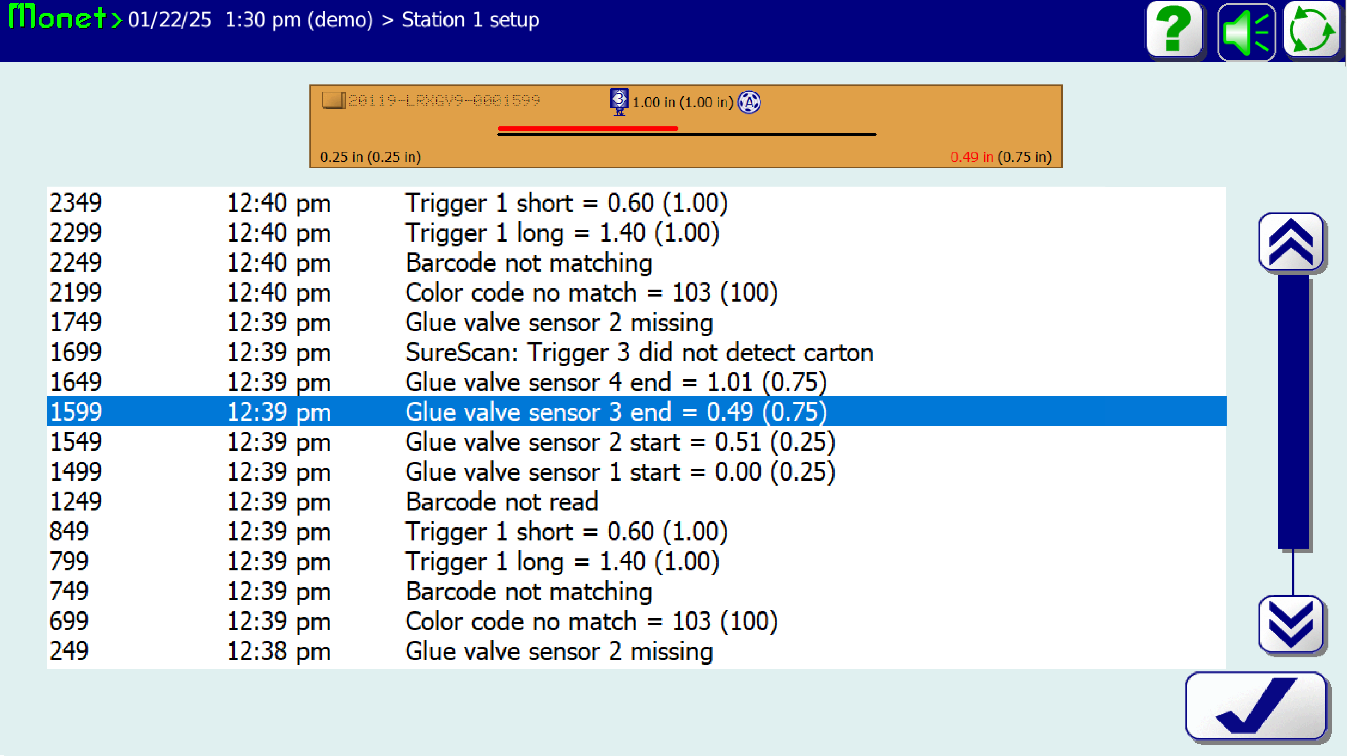Select row 1699 SureScan Trigger 3 fault
This screenshot has height=756, width=1347.
(636, 352)
